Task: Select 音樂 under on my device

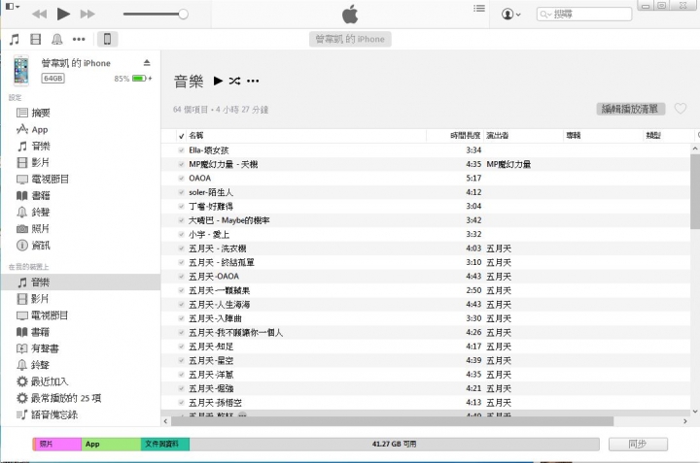Action: tap(81, 282)
